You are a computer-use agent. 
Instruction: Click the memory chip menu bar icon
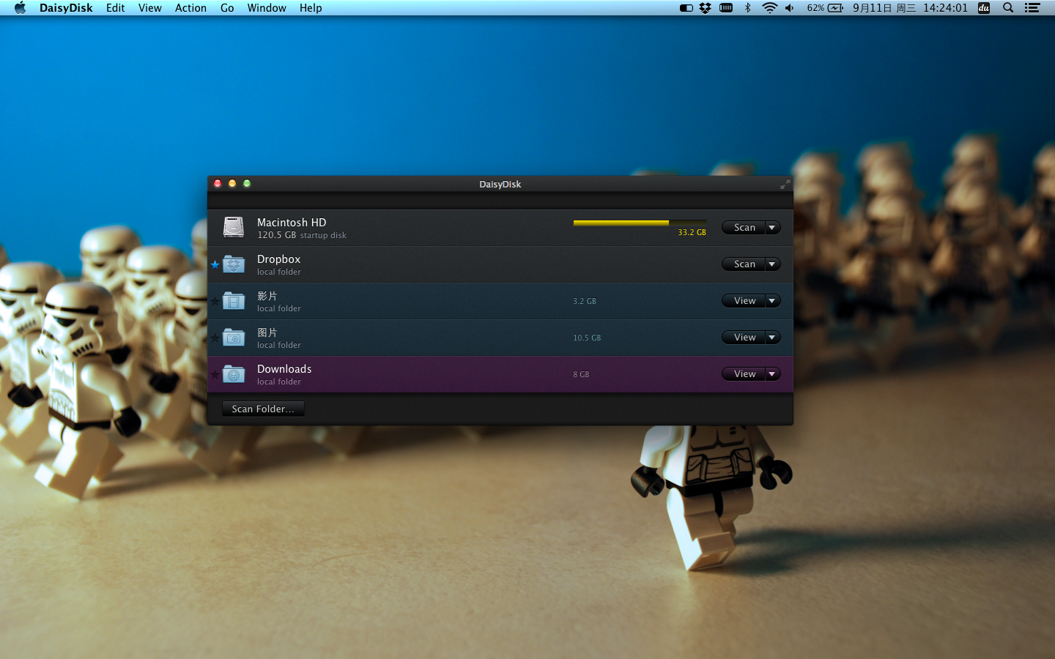tap(726, 8)
